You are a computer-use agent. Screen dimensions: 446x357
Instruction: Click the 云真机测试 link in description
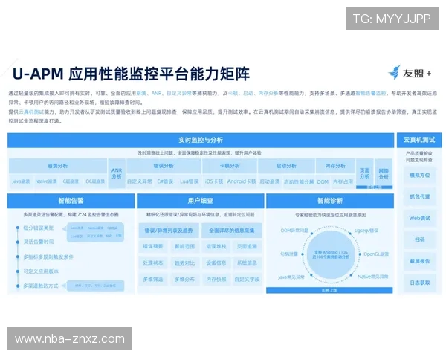point(31,112)
